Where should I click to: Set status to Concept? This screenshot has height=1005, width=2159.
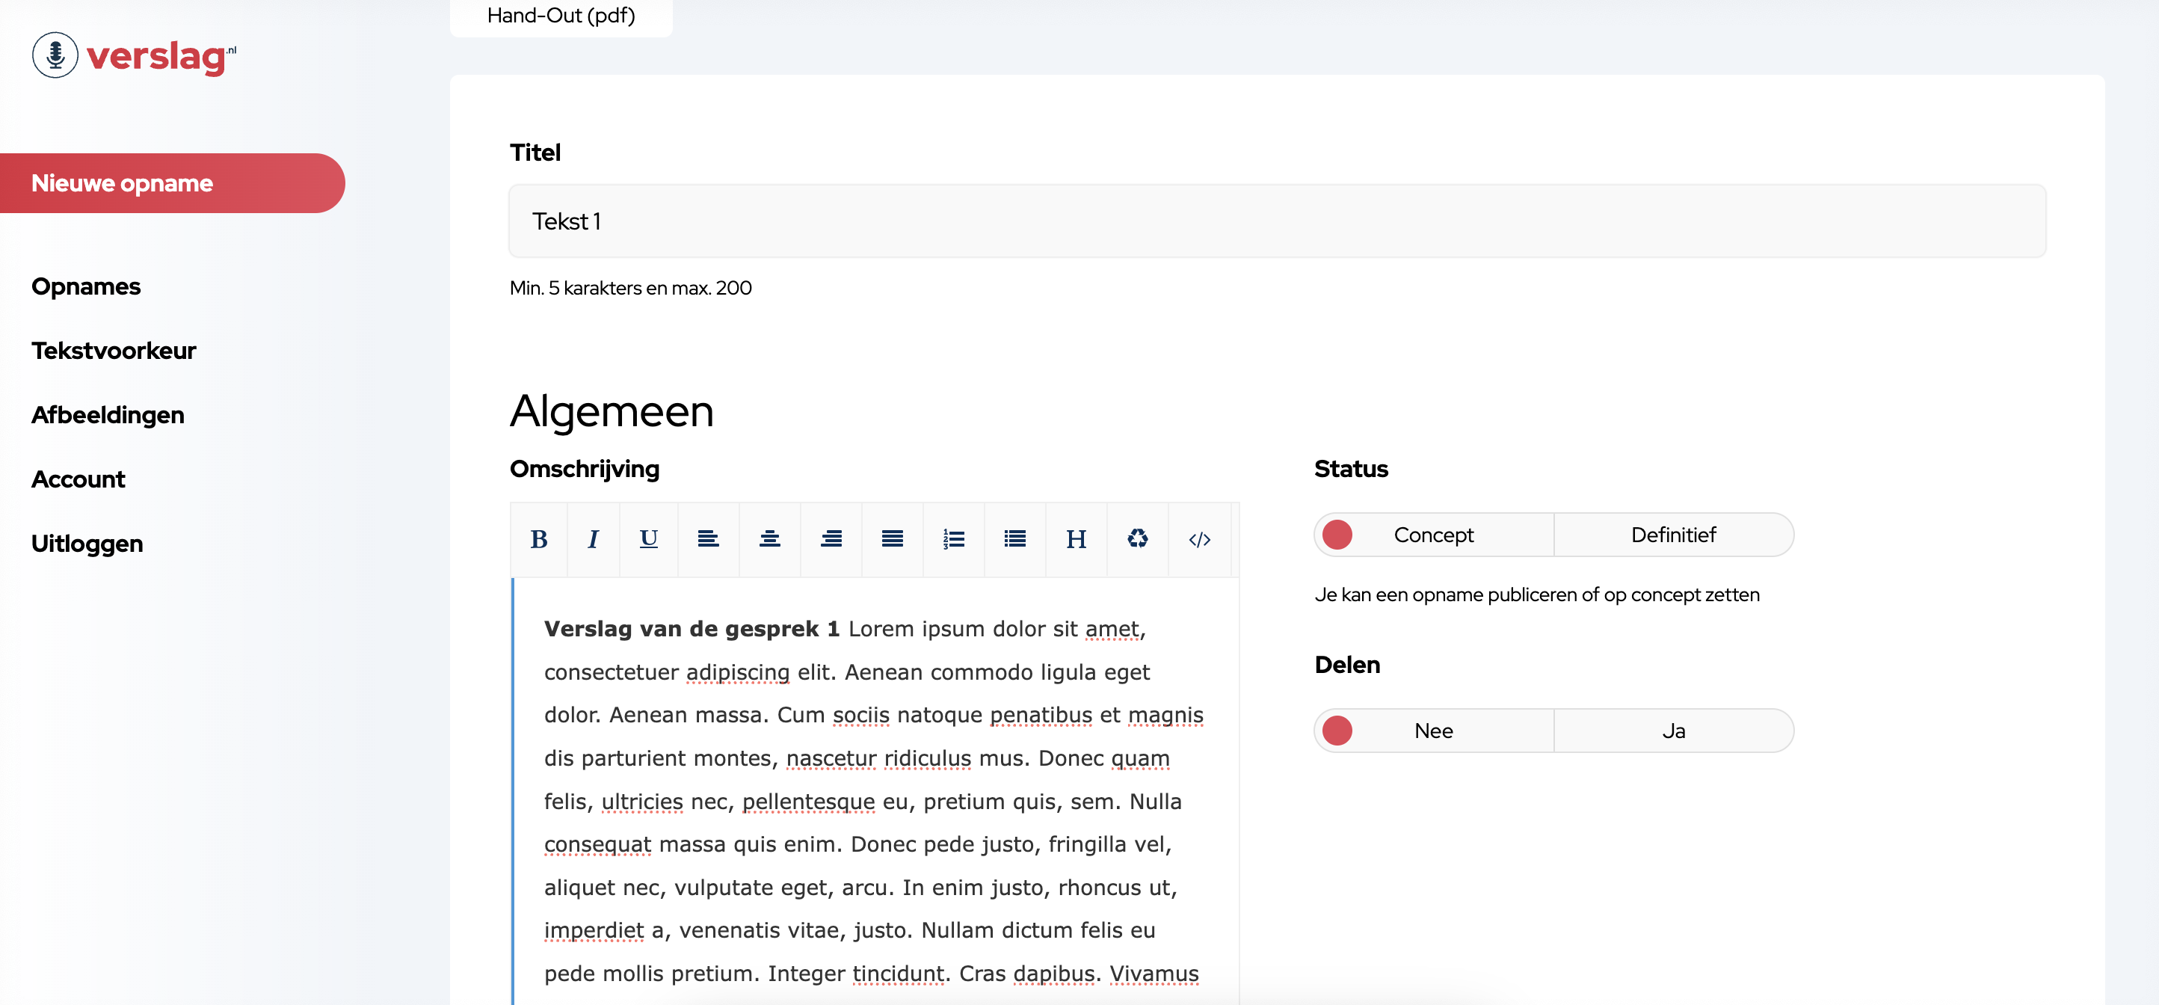coord(1433,535)
